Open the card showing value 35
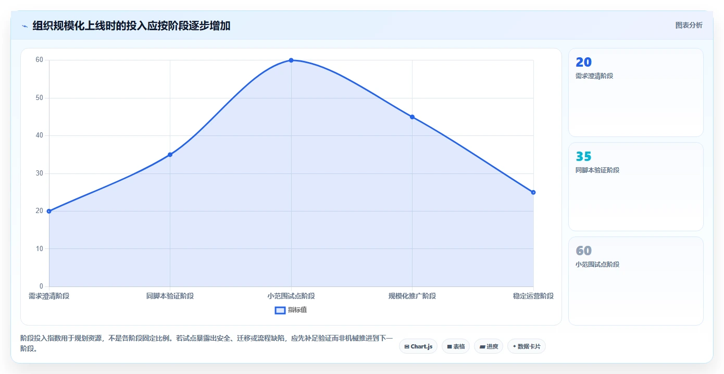724x374 pixels. 635,186
